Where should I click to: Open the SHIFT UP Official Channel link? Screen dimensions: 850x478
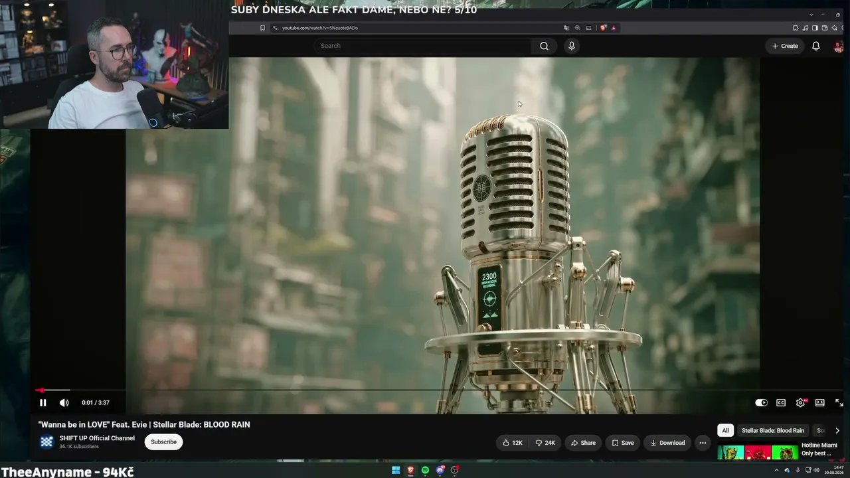click(x=97, y=438)
